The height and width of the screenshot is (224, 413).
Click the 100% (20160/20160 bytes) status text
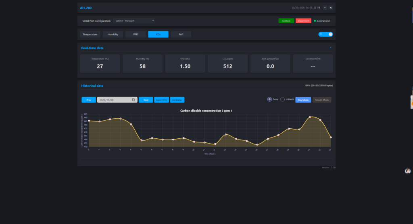coord(319,86)
